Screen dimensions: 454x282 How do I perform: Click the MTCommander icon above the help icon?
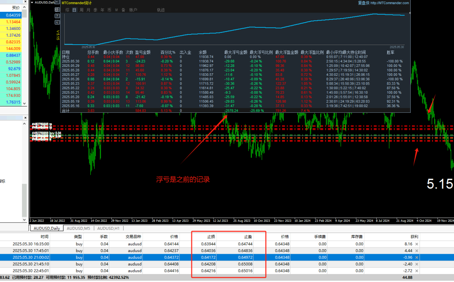(x=57, y=10)
